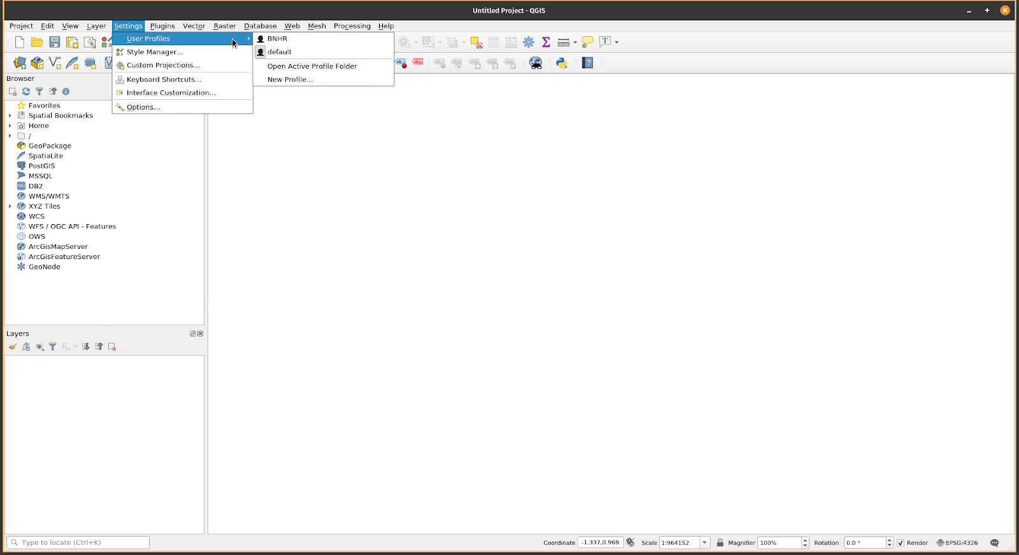Select the Text Annotation tool
Image resolution: width=1019 pixels, height=555 pixels.
[x=605, y=42]
